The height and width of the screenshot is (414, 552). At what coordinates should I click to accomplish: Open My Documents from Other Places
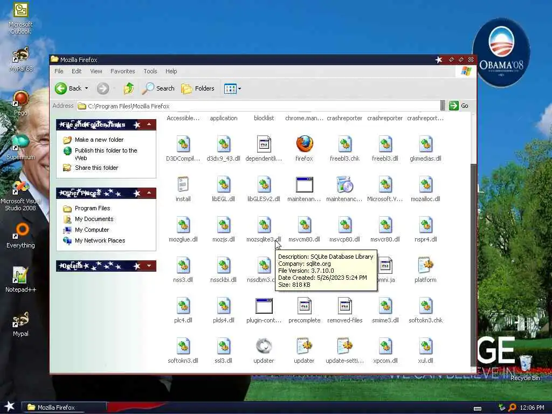pos(94,219)
